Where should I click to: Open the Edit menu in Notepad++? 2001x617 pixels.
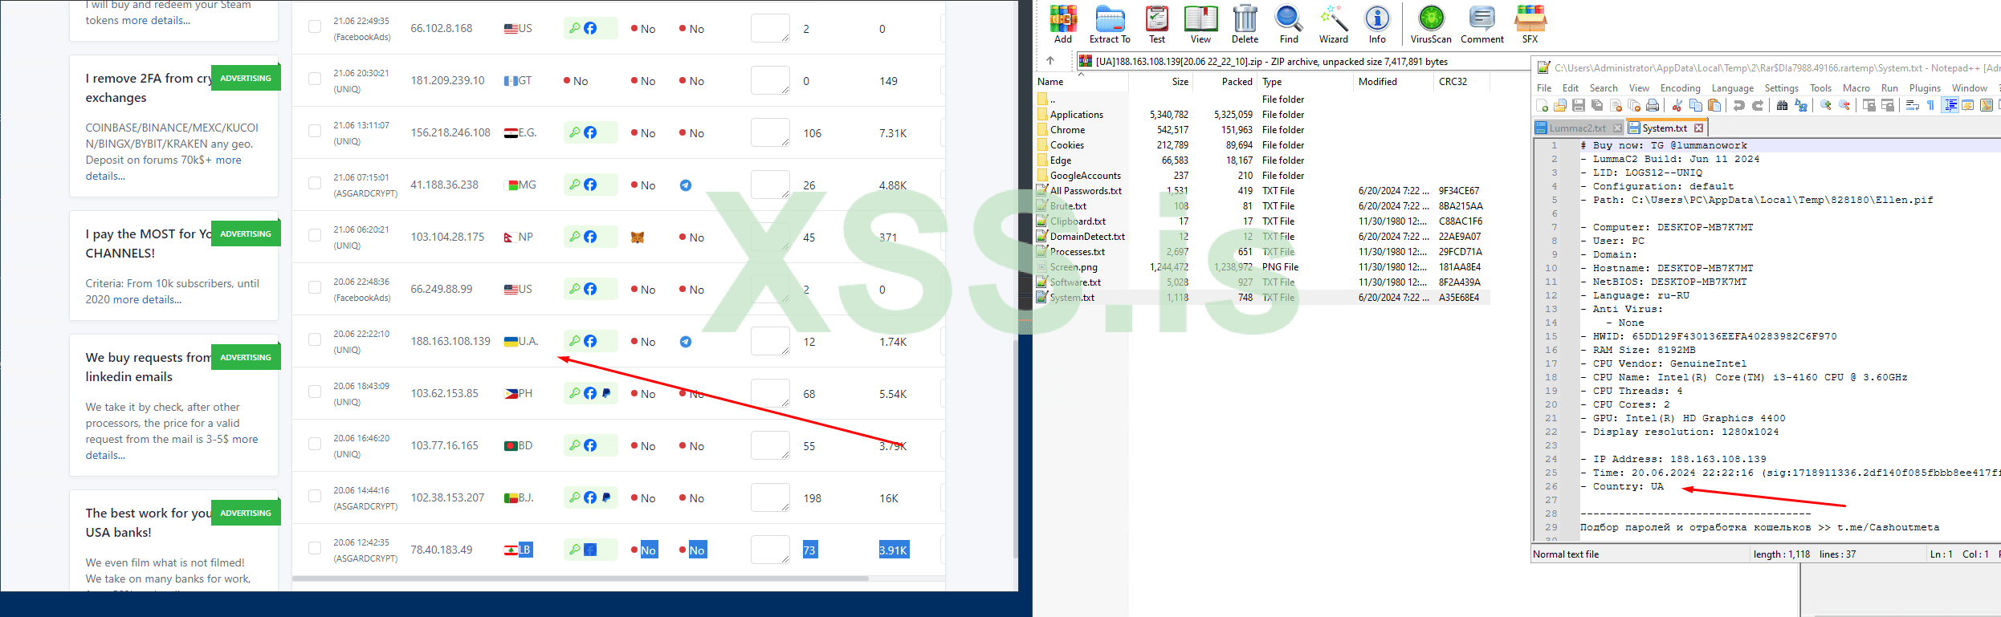(1571, 88)
